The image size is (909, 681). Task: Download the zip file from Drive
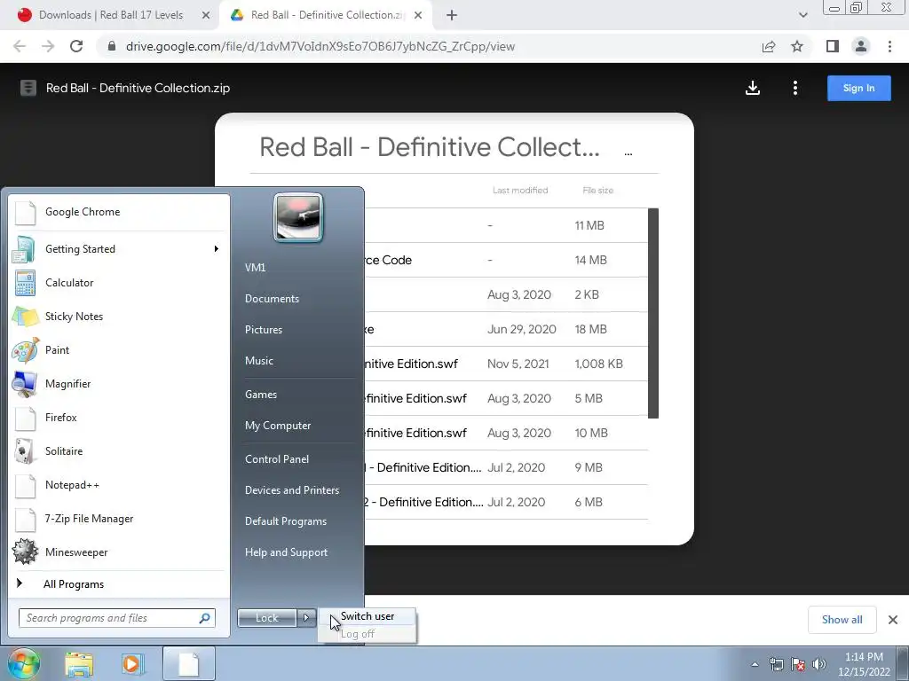(753, 88)
